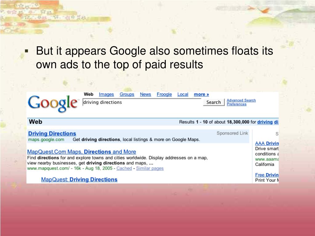Click the Google logo
The image size is (315, 236).
coord(53,103)
